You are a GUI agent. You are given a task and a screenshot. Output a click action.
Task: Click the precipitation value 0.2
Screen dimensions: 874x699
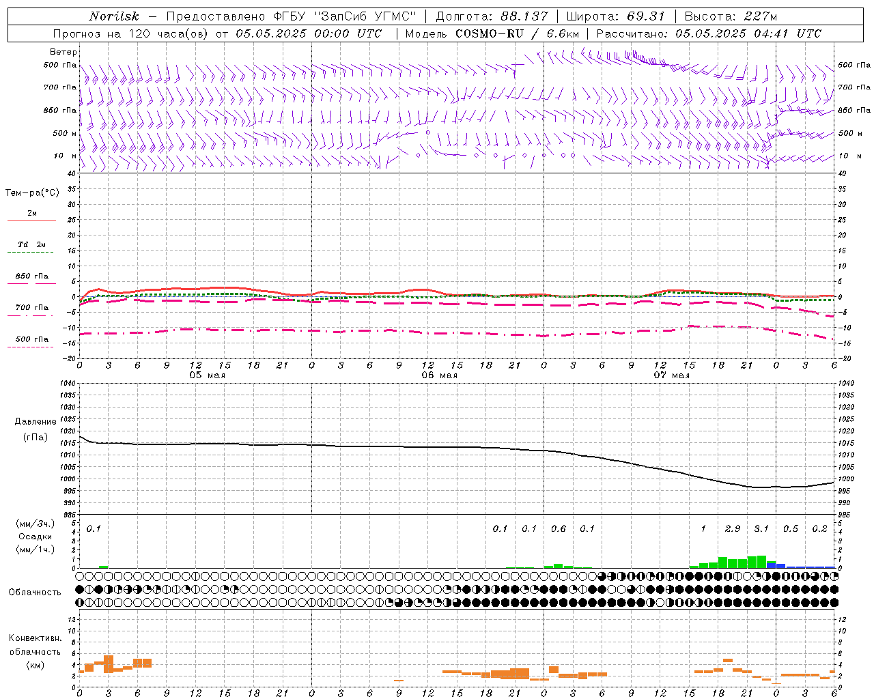pyautogui.click(x=819, y=529)
